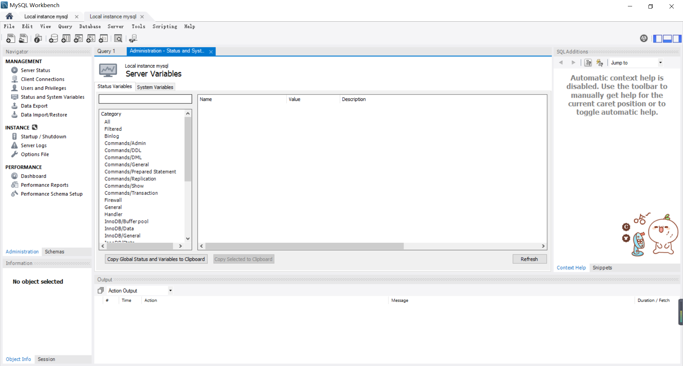Toggle the left sidebar panel
The width and height of the screenshot is (683, 366).
click(x=658, y=38)
